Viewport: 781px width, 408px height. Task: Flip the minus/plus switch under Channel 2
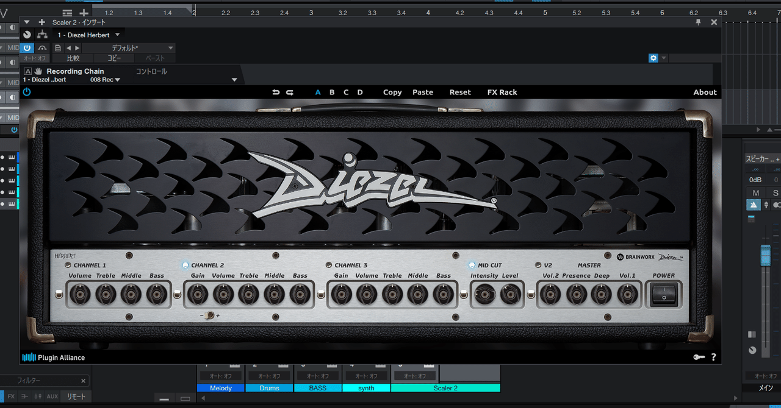pos(209,315)
